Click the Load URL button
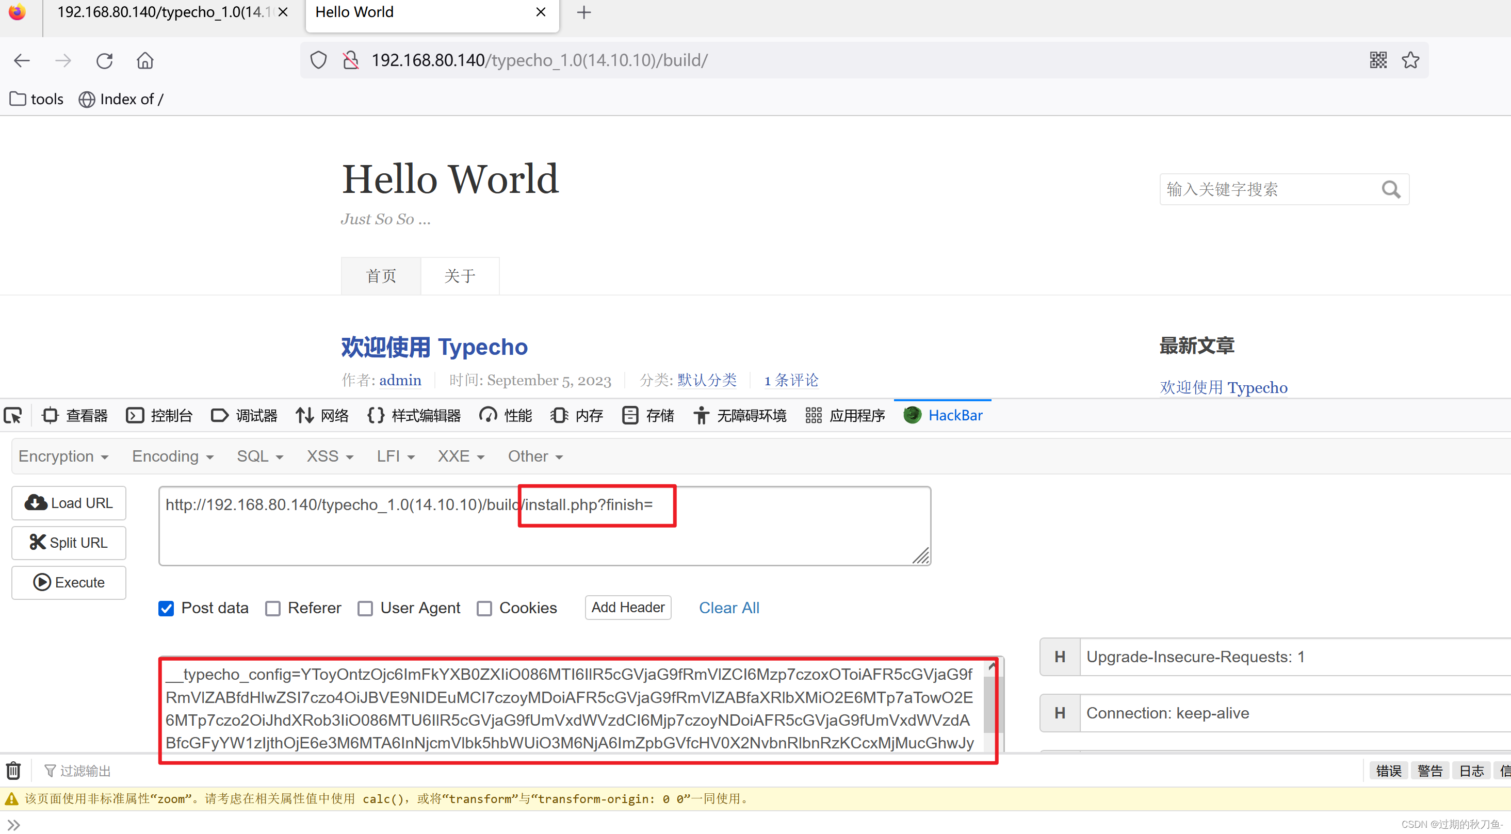The width and height of the screenshot is (1511, 834). pos(69,503)
